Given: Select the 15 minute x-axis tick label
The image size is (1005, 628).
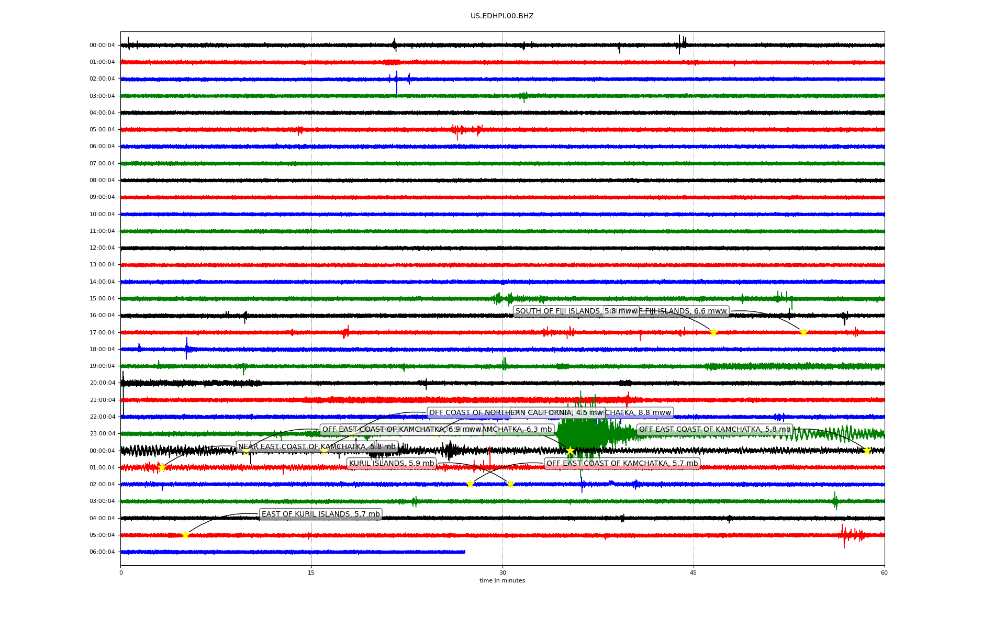Looking at the screenshot, I should [x=311, y=573].
